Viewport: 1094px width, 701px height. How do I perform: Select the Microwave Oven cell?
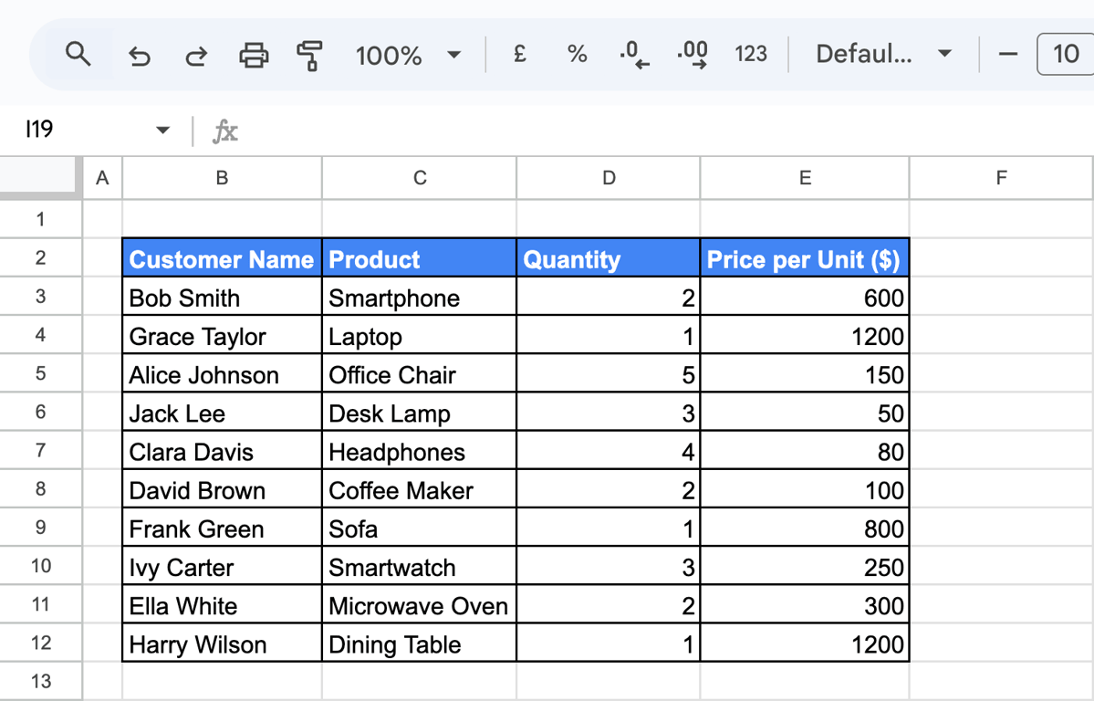coord(420,604)
